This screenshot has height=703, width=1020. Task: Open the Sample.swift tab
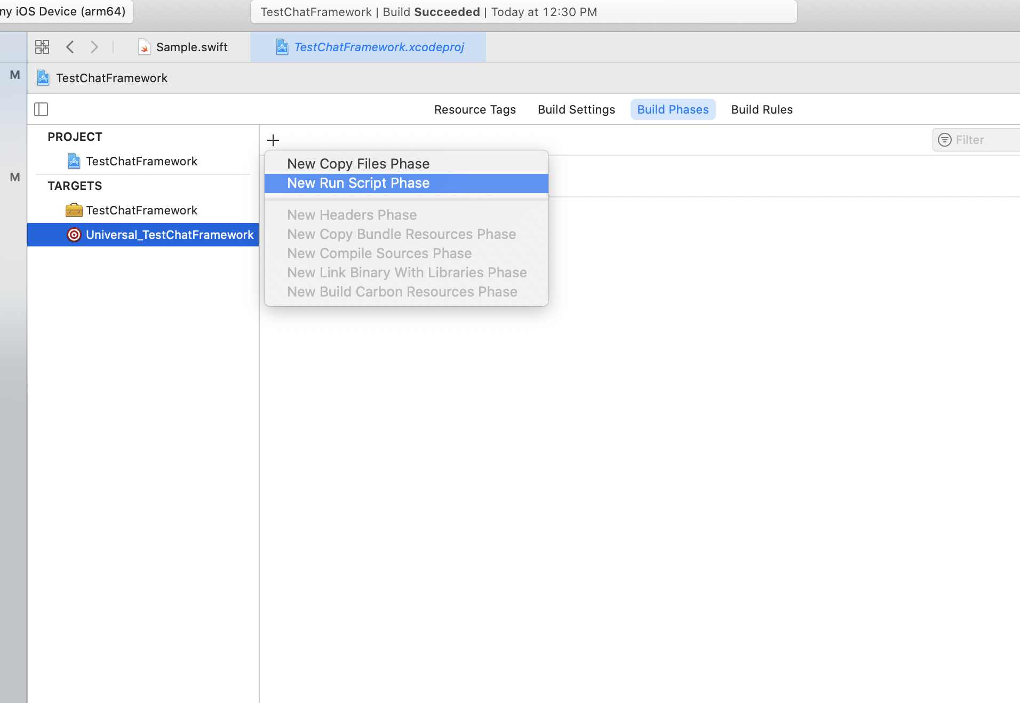(183, 47)
